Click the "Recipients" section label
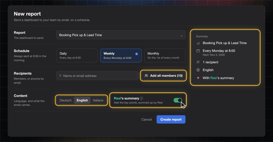273x142 pixels. click(x=23, y=73)
